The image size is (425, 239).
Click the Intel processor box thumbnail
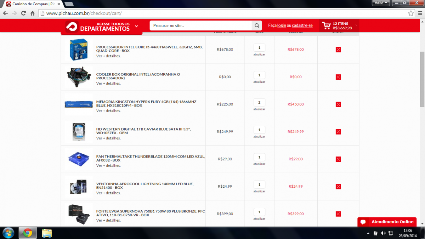(x=79, y=50)
